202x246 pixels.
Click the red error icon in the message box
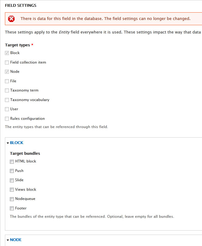pyautogui.click(x=11, y=19)
